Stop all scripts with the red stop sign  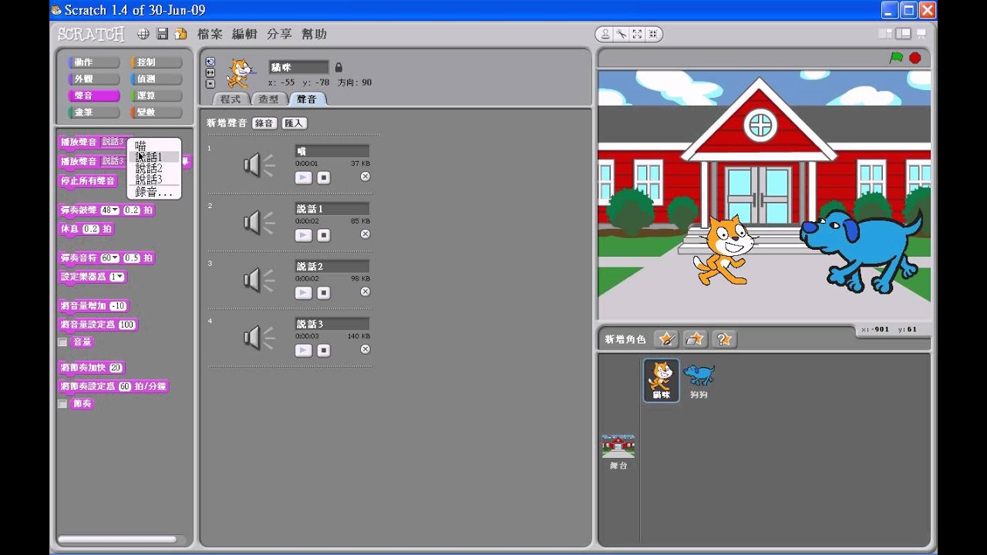(x=915, y=58)
